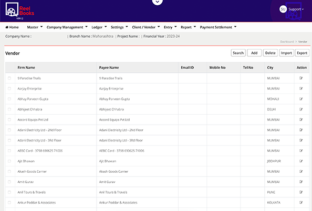Image resolution: width=312 pixels, height=211 pixels.
Task: Click city cell 'KOLKATA'
Action: tap(274, 203)
